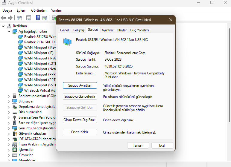This screenshot has height=167, width=231.
Task: Expand the Güvenlik cihazları node
Action: pyautogui.click(x=9, y=134)
